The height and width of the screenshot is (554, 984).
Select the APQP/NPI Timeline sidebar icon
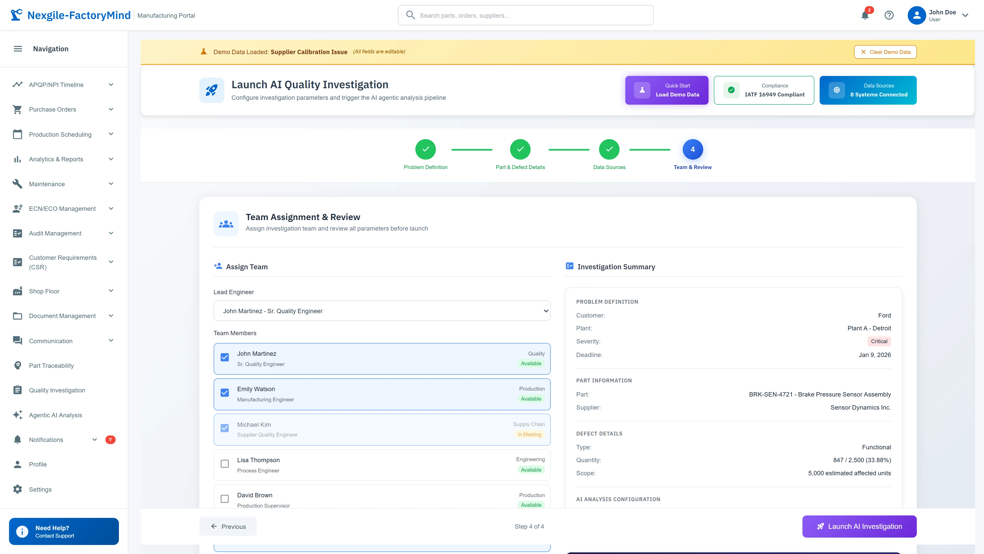(18, 84)
